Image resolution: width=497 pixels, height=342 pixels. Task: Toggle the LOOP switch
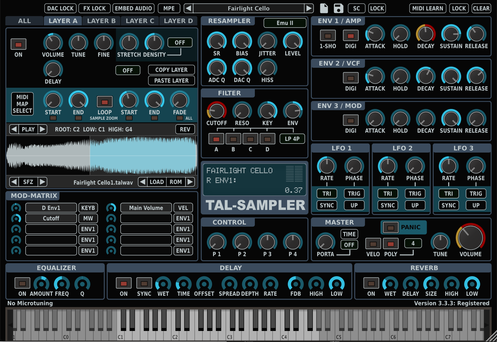104,102
